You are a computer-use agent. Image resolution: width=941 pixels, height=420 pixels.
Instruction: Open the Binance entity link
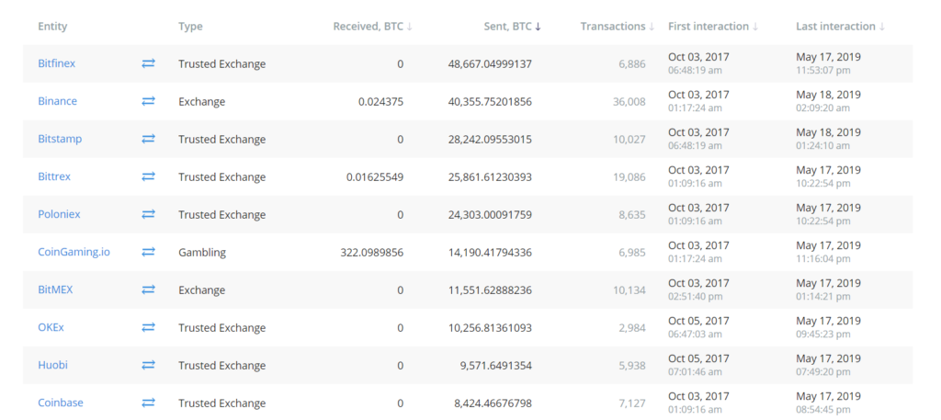[58, 101]
